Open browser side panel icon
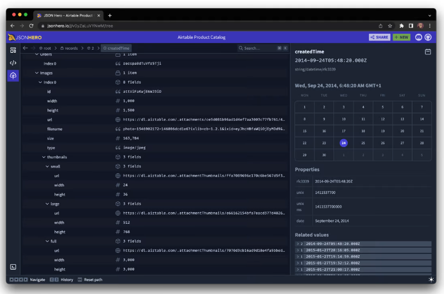The image size is (444, 294). (411, 26)
